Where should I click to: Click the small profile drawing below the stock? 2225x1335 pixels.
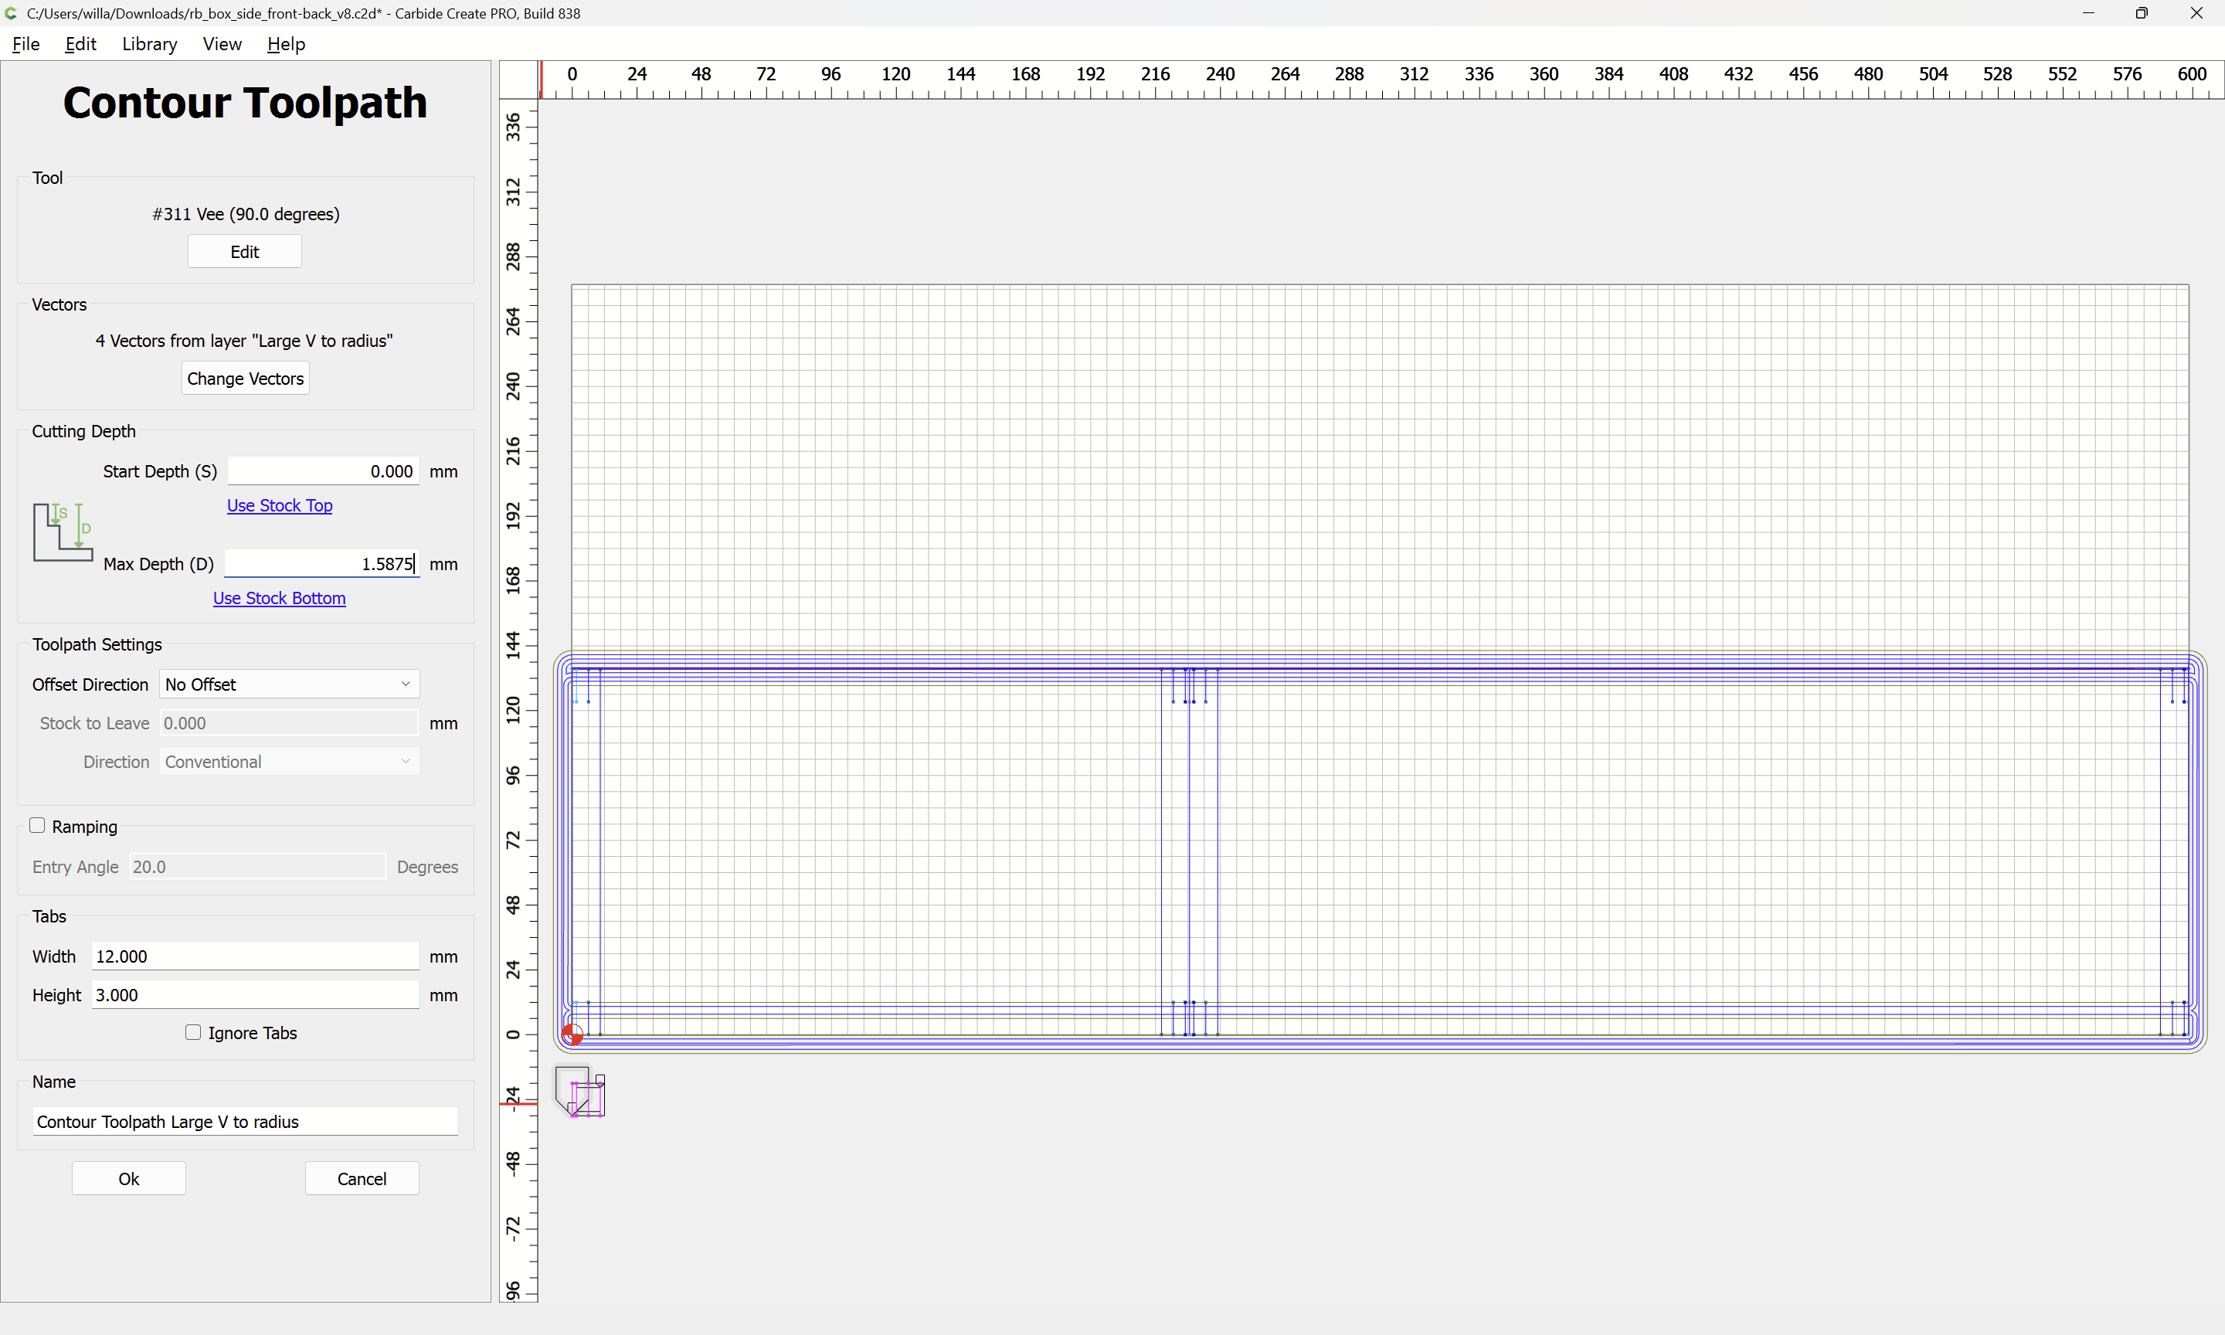click(581, 1092)
